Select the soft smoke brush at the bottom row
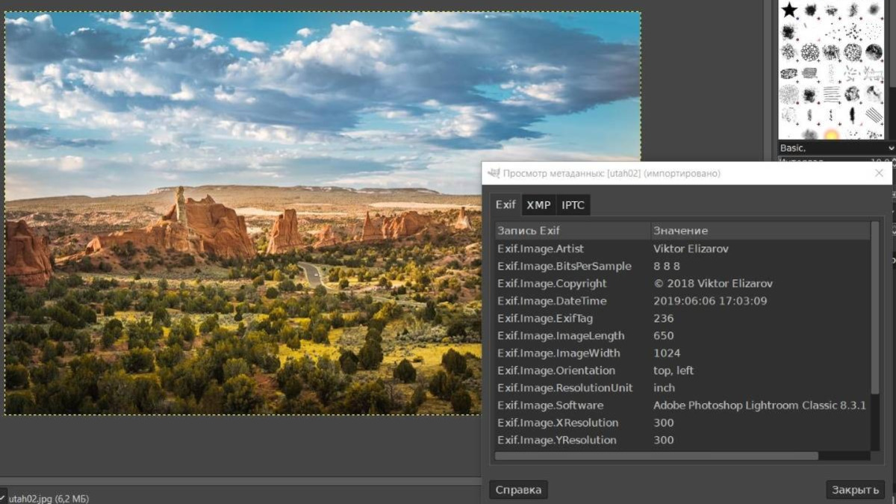This screenshot has width=896, height=504. [x=810, y=134]
